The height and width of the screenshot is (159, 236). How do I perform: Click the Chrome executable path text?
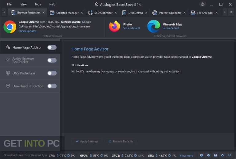click(x=54, y=26)
